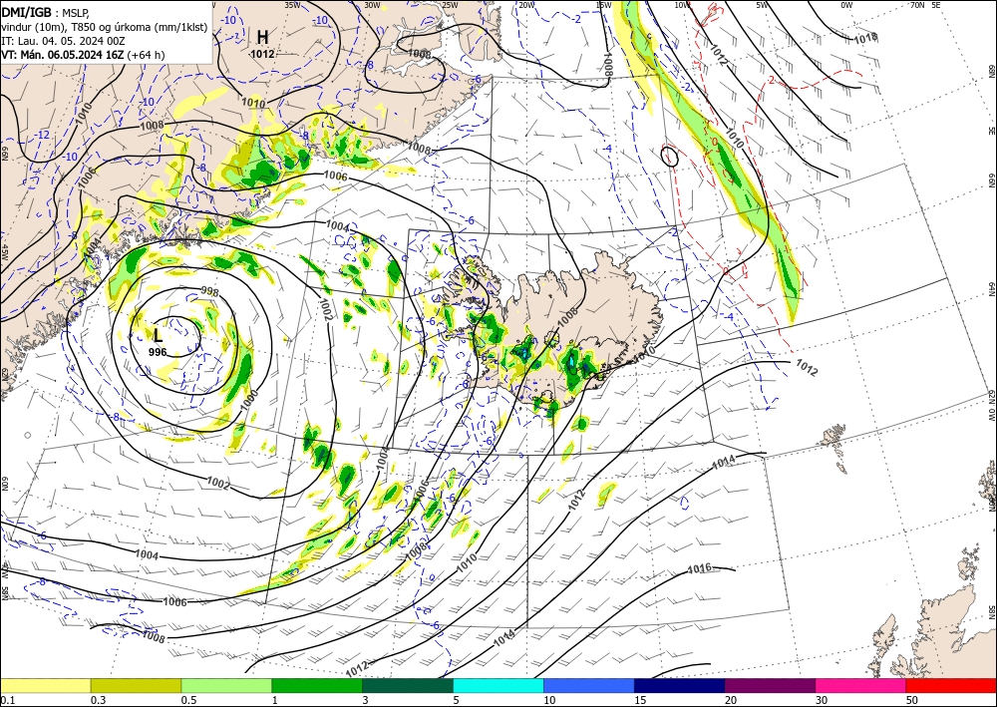Screen dimensions: 997x707
Task: Click the "L" low-pressure center symbol
Action: pyautogui.click(x=158, y=336)
